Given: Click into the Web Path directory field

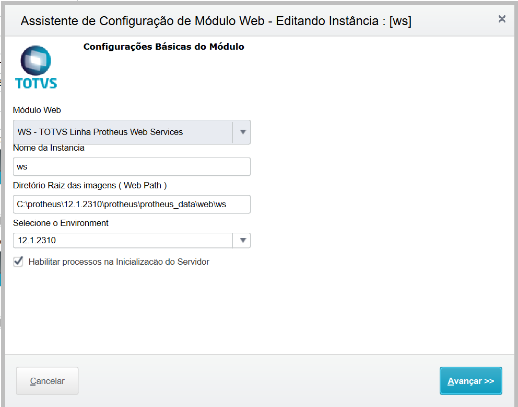Looking at the screenshot, I should 132,204.
